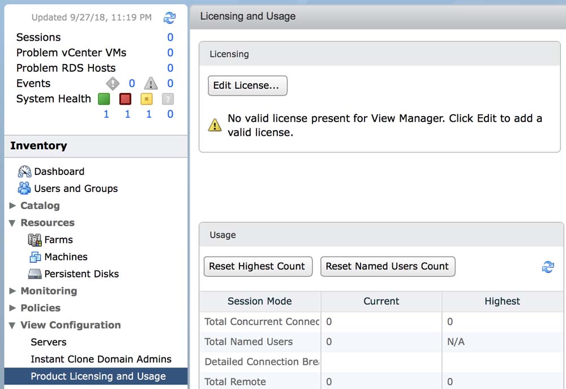Image resolution: width=566 pixels, height=389 pixels.
Task: Refresh the status panel update icon
Action: pyautogui.click(x=169, y=18)
